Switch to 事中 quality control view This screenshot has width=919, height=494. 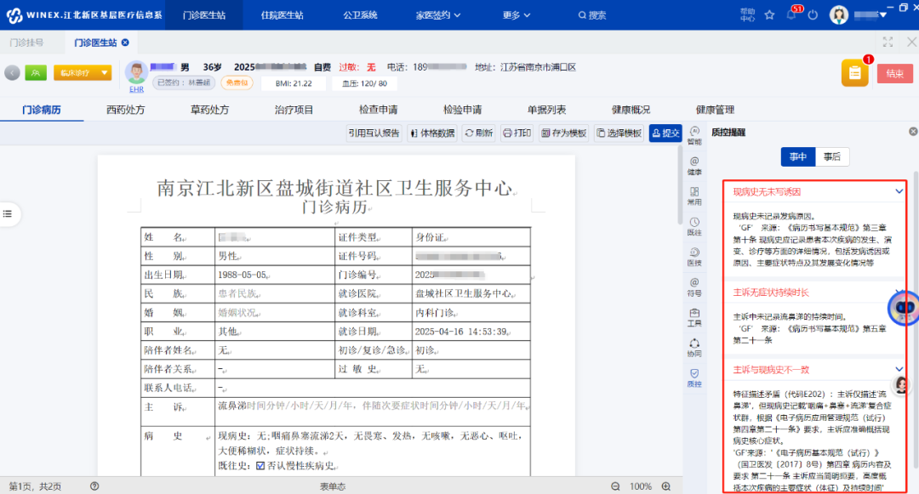797,156
